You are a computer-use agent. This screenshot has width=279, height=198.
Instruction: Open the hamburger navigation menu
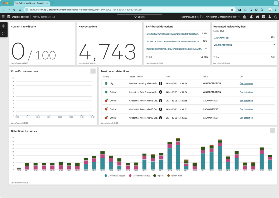3,17
